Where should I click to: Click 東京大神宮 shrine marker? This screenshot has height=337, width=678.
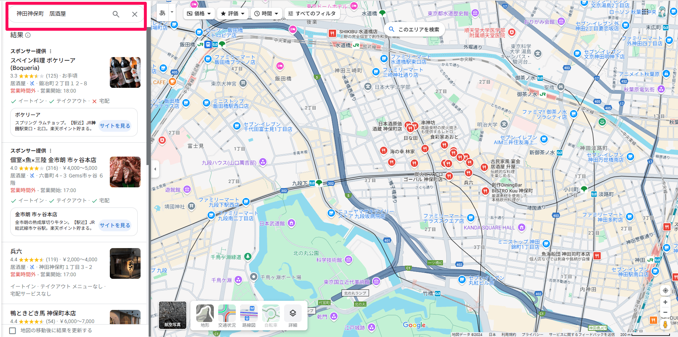(243, 83)
